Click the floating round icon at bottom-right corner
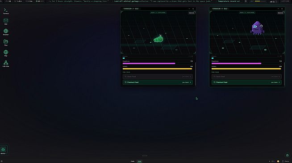 tap(288, 155)
